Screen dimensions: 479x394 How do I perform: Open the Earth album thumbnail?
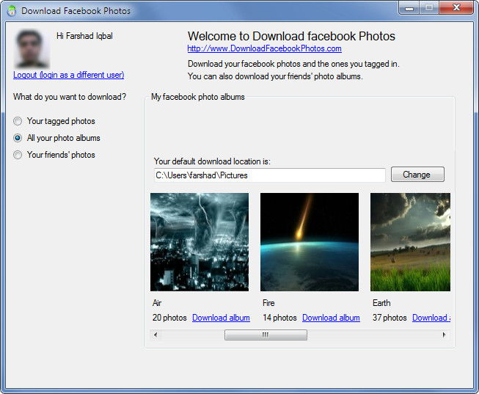[410, 242]
